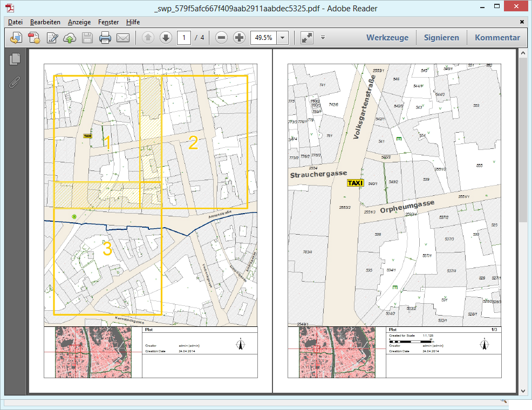Go to next page with the down arrow
532x410 pixels.
click(x=166, y=38)
